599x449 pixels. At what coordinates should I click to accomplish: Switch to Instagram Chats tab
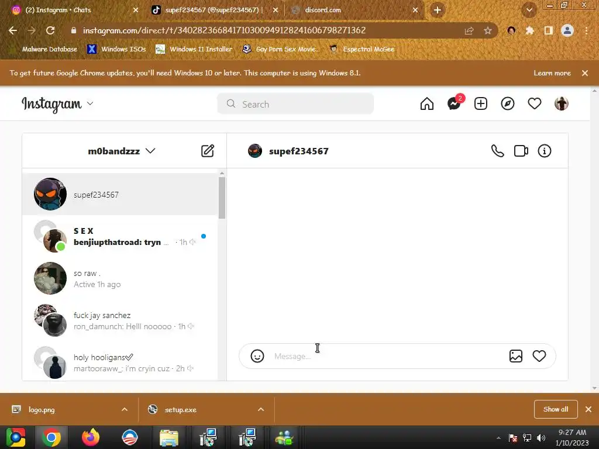click(58, 10)
